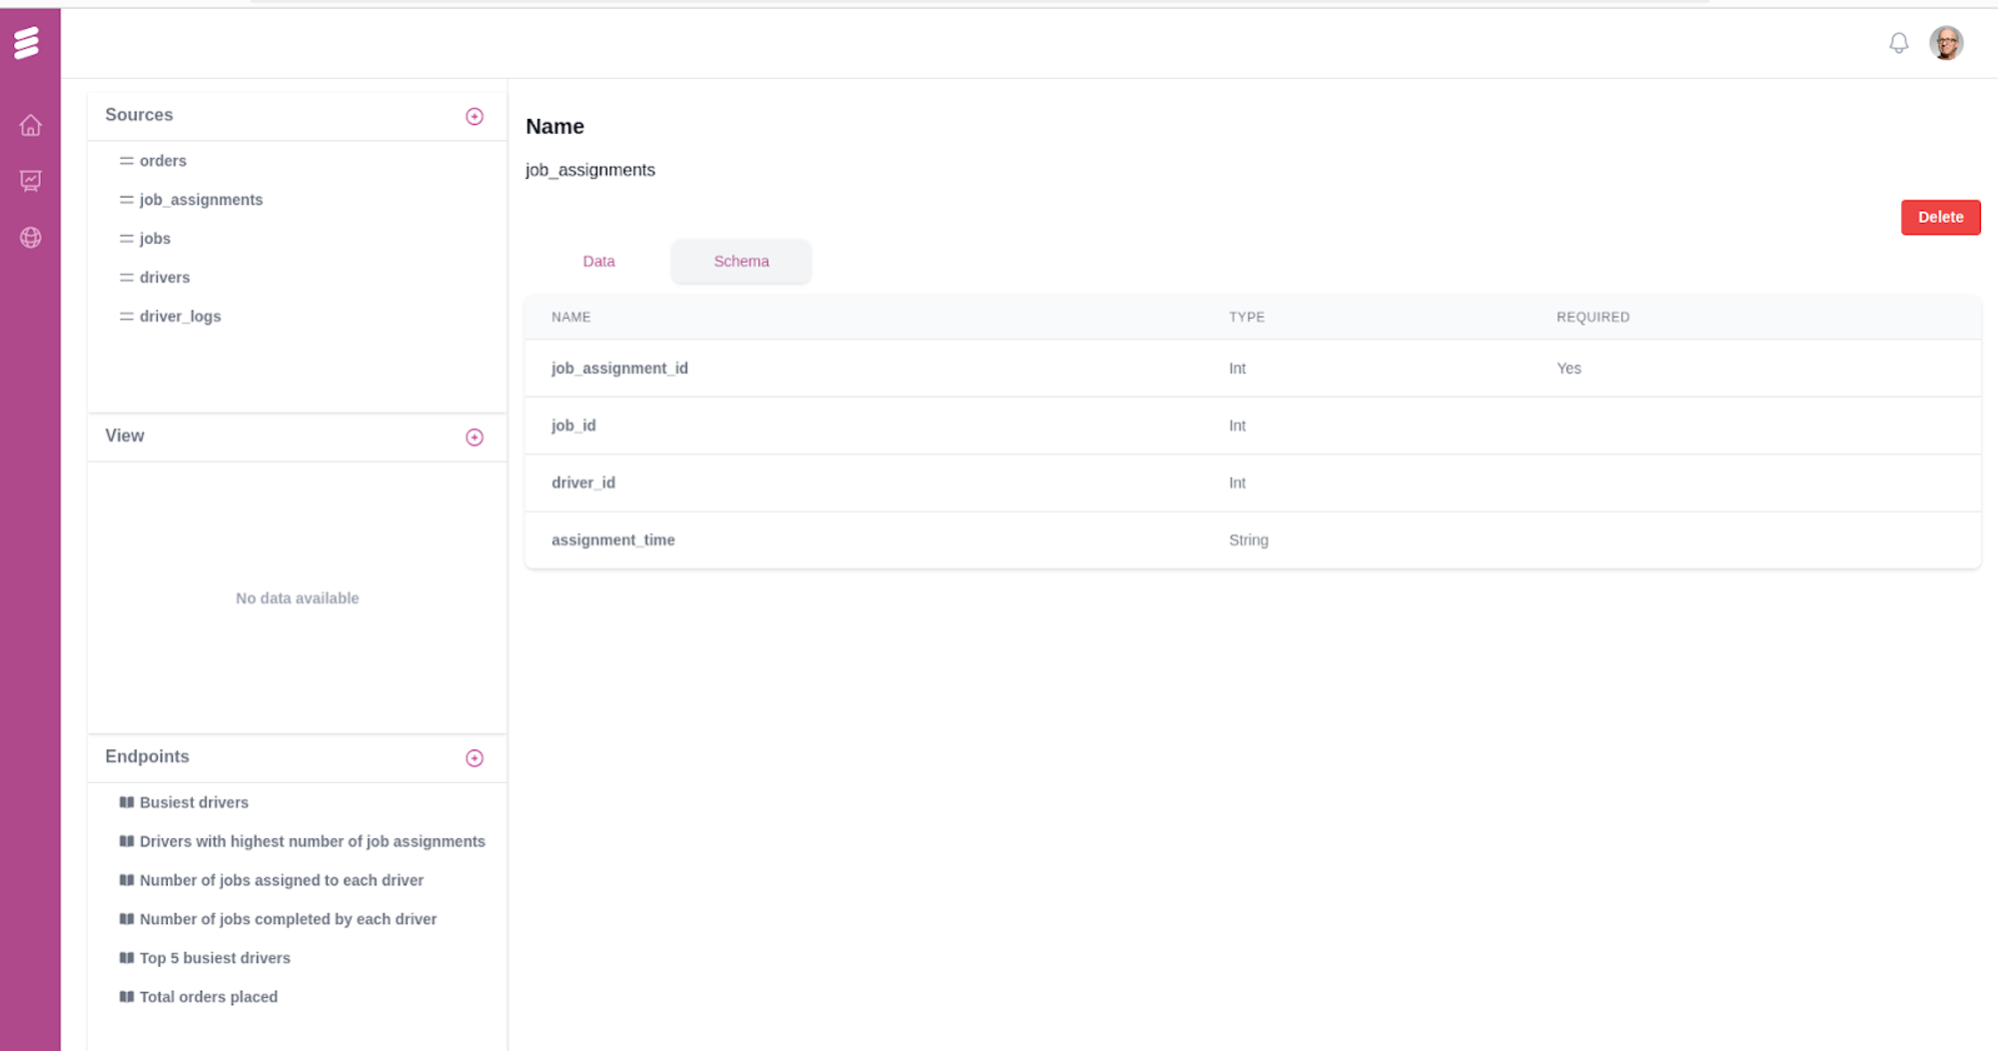Click the drag handle next to orders source
Image resolution: width=1998 pixels, height=1051 pixels.
[126, 160]
